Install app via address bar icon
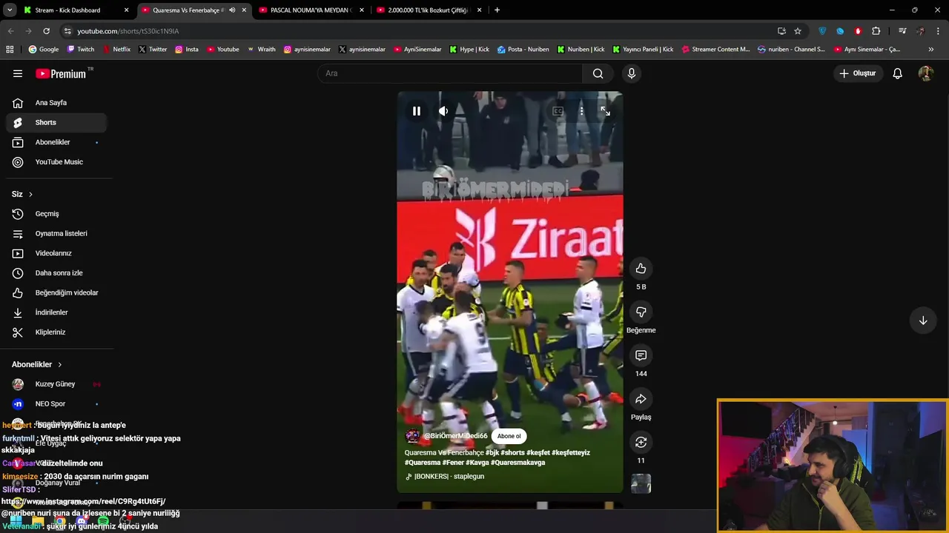Screen dimensions: 949x533 pyautogui.click(x=781, y=31)
